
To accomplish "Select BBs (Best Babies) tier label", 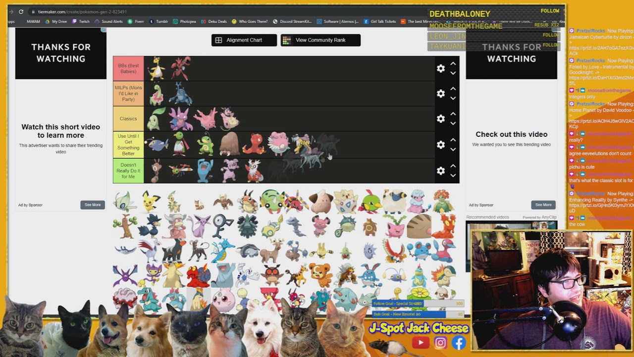I will point(128,68).
